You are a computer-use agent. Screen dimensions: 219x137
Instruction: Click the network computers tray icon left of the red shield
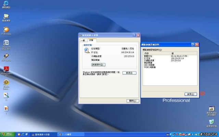[x=174, y=135]
